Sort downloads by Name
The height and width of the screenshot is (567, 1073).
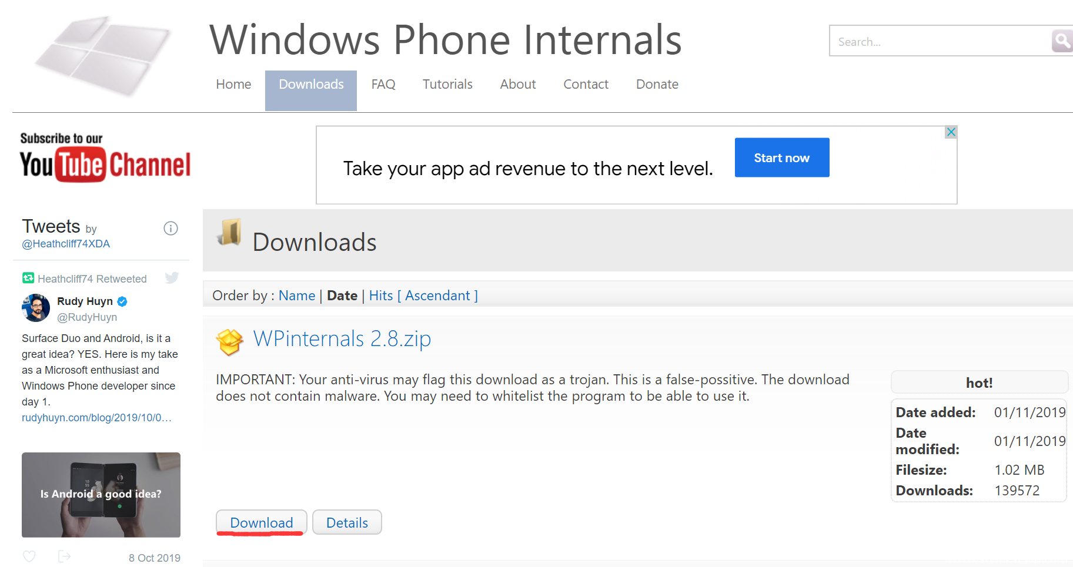click(296, 296)
